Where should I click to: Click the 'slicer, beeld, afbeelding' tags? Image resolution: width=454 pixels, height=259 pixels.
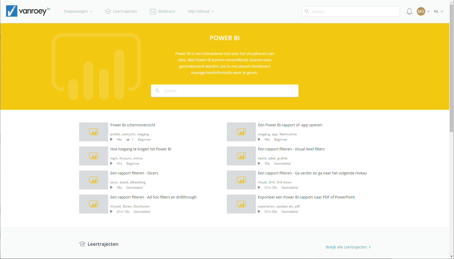pyautogui.click(x=128, y=182)
